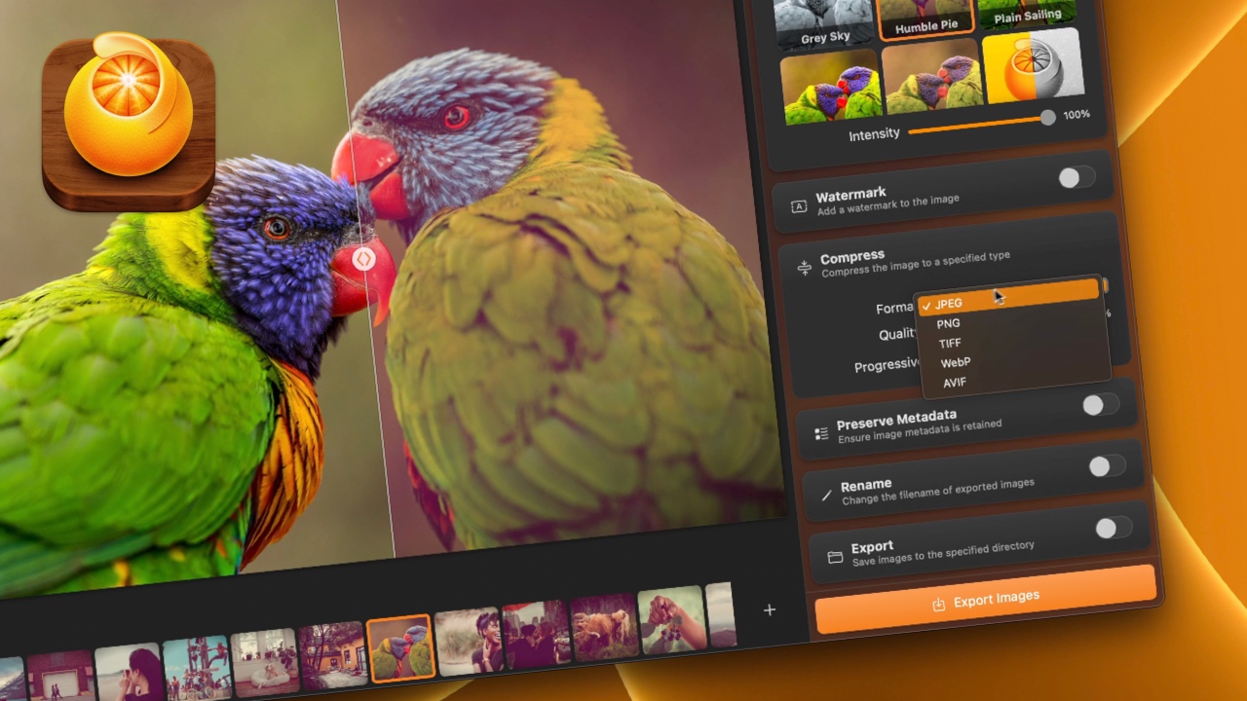The width and height of the screenshot is (1247, 701).
Task: Click the Rename pencil icon
Action: pyautogui.click(x=827, y=496)
